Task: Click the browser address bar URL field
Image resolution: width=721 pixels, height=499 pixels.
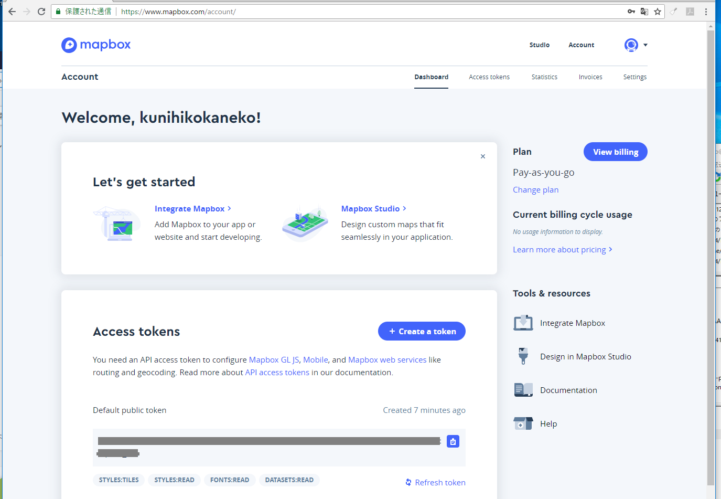Action: click(x=367, y=12)
